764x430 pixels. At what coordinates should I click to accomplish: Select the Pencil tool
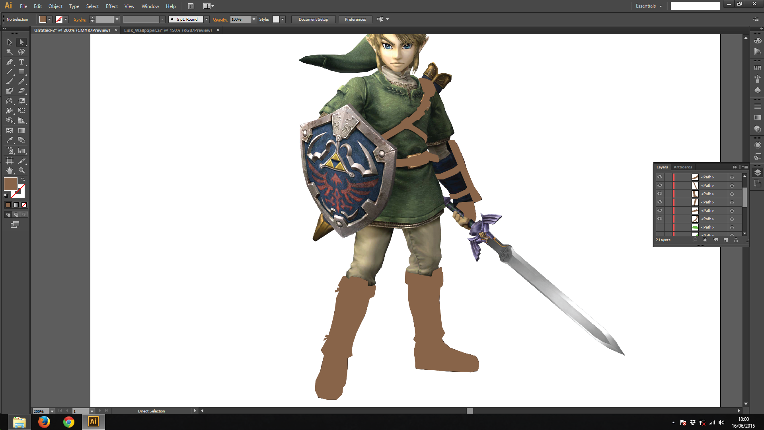(21, 81)
